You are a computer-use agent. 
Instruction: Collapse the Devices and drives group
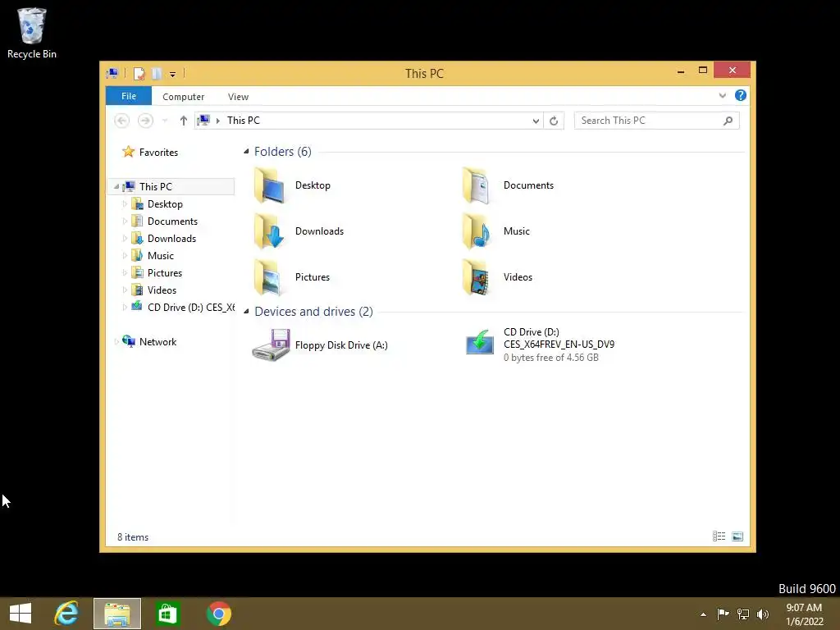[246, 312]
